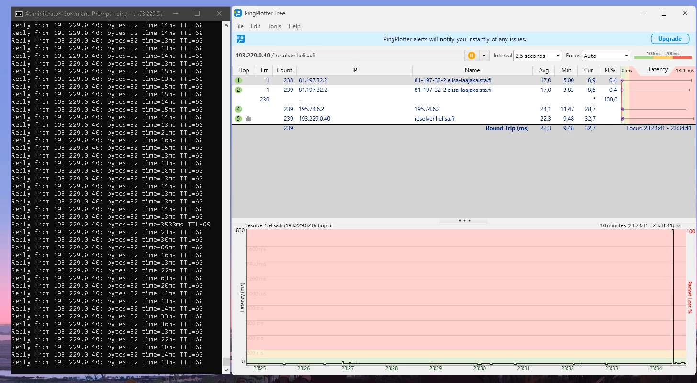
Task: Click the graph title 'resolver1.elisa.fi (193.229.0.40) hop 5'
Action: coord(289,225)
